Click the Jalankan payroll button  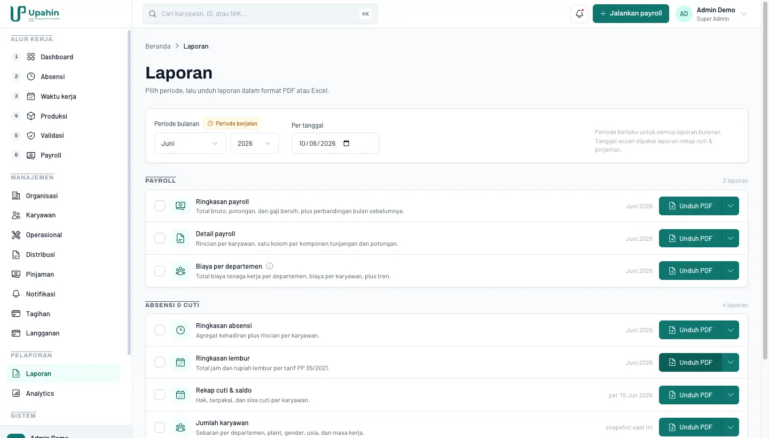(x=631, y=14)
